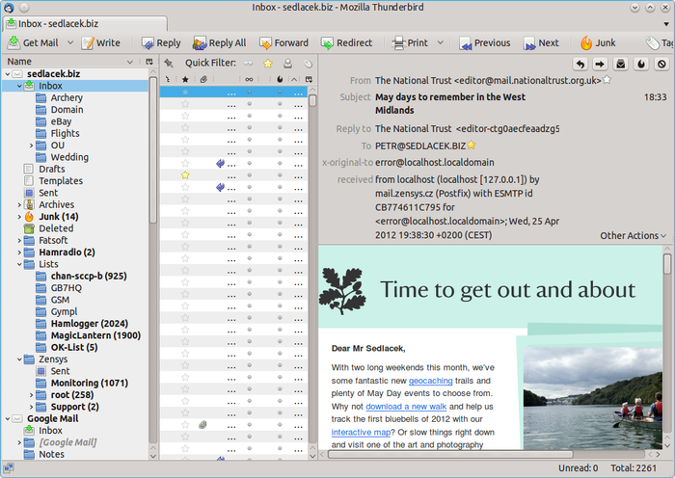Toggle Quick Filter pin keep-filters icon

[x=169, y=64]
